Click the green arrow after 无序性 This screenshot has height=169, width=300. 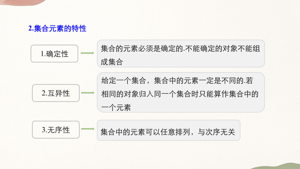click(88, 129)
